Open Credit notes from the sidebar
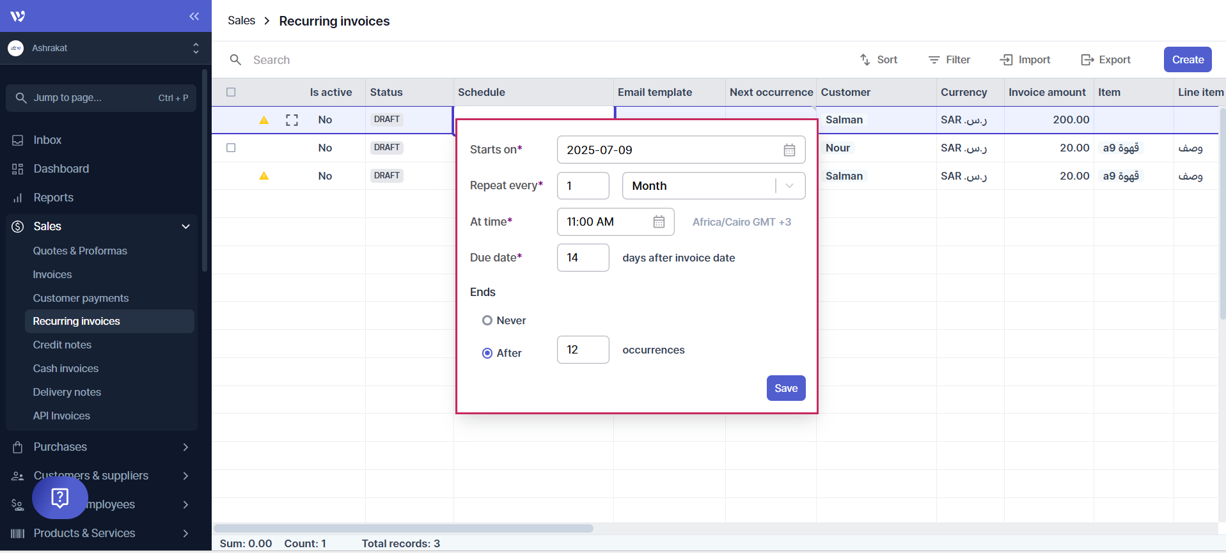The height and width of the screenshot is (553, 1226). (62, 345)
